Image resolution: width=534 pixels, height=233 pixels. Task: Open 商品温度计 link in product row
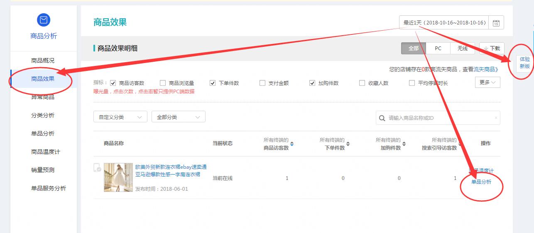coord(481,171)
